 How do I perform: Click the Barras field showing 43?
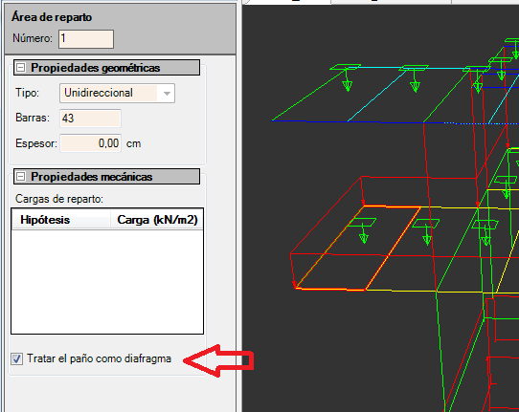click(x=90, y=119)
